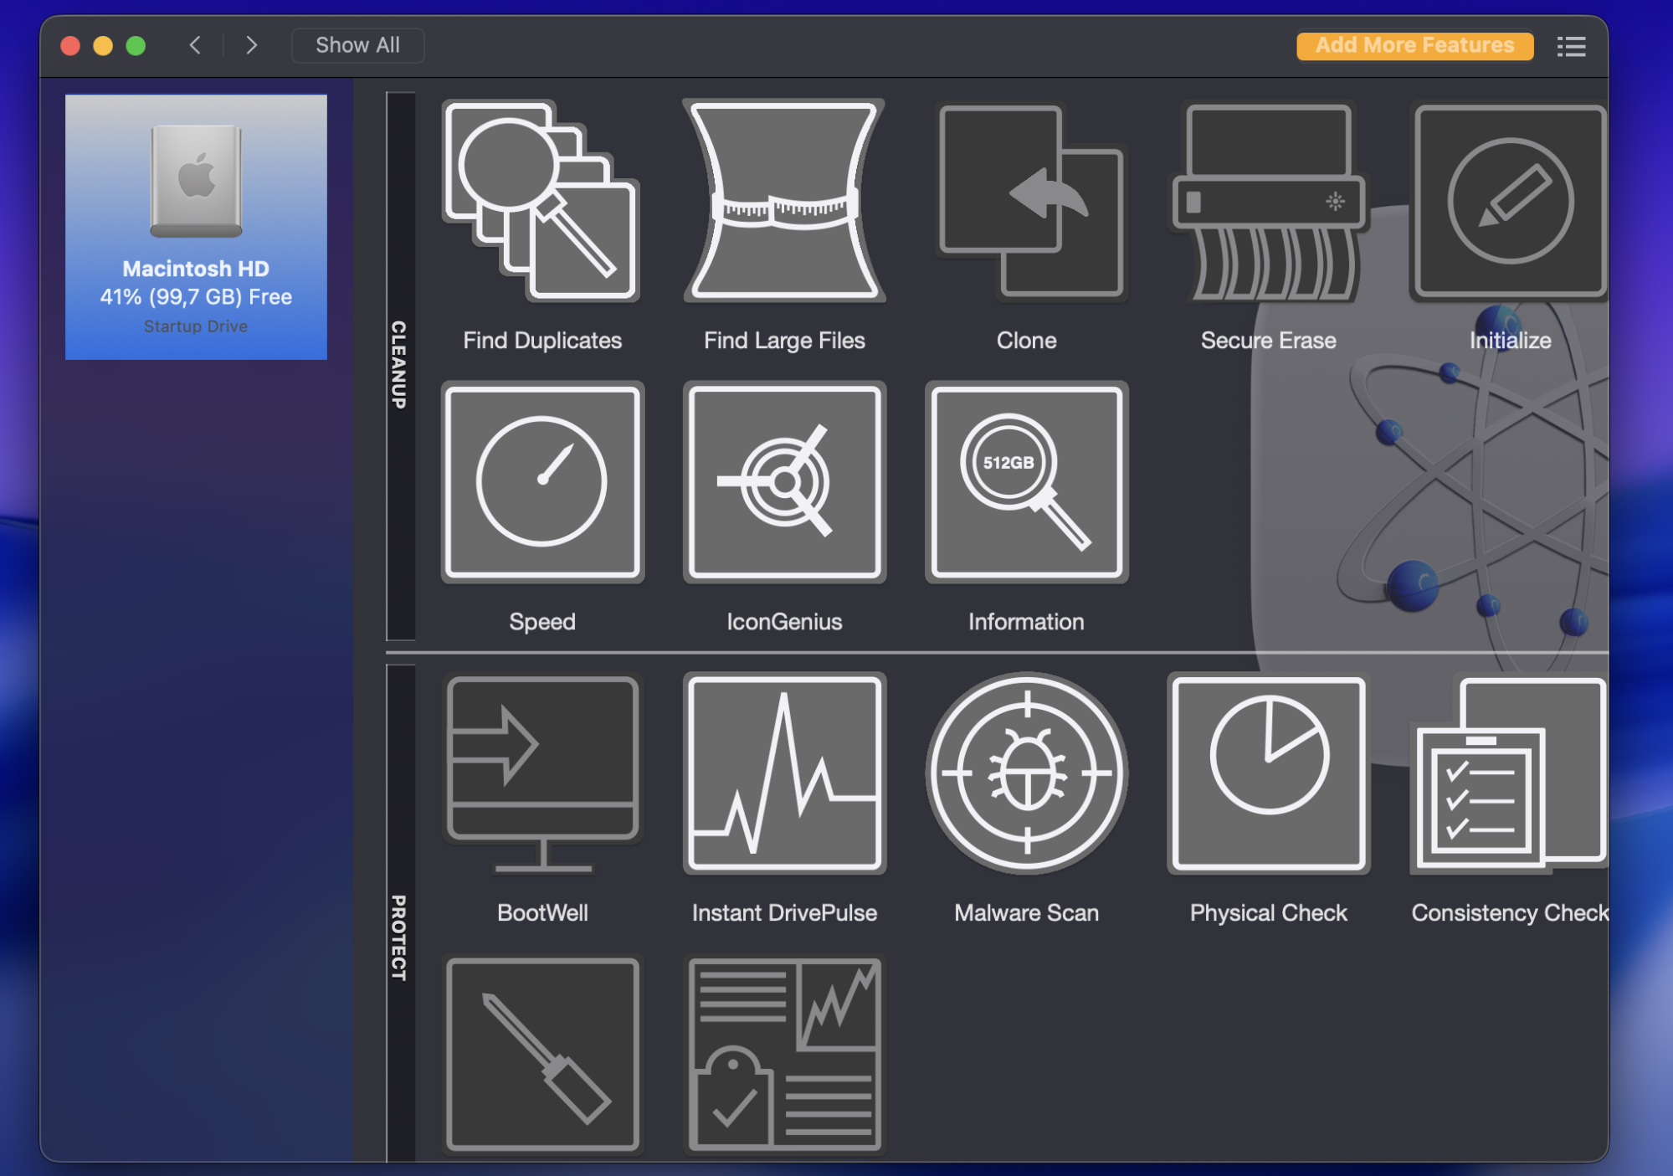This screenshot has width=1673, height=1176.
Task: Open the Secure Erase shredder icon
Action: [x=1268, y=201]
